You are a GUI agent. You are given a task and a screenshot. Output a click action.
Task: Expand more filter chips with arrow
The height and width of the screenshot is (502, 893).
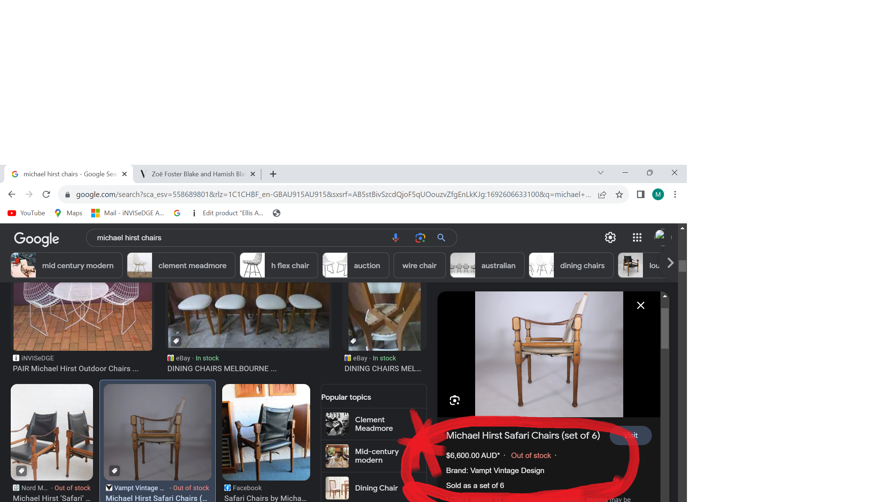670,264
